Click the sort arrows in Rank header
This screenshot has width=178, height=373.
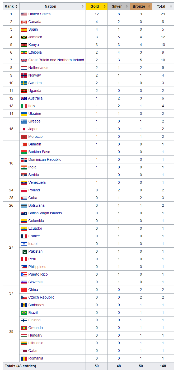16,7
